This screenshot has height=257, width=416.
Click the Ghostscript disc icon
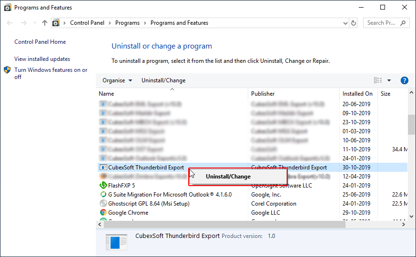[x=103, y=204]
